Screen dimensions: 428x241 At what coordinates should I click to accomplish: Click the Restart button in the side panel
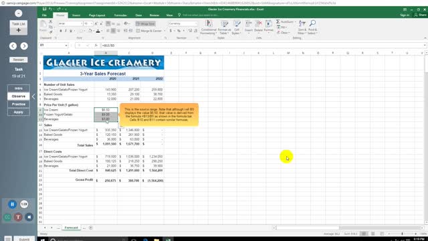pos(18,60)
